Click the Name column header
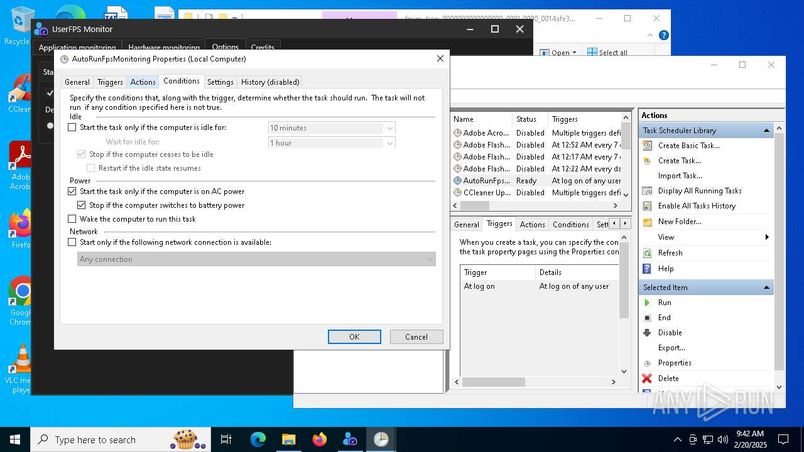Viewport: 804px width, 452px height. 481,119
